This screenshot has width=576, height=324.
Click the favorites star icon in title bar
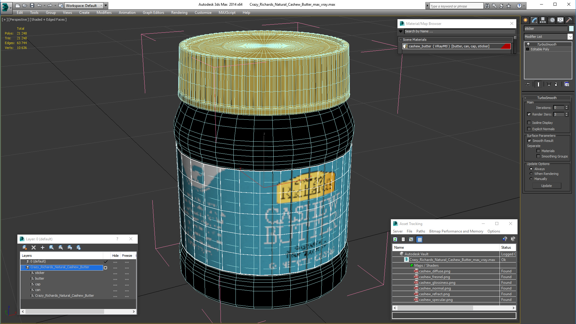click(x=509, y=6)
